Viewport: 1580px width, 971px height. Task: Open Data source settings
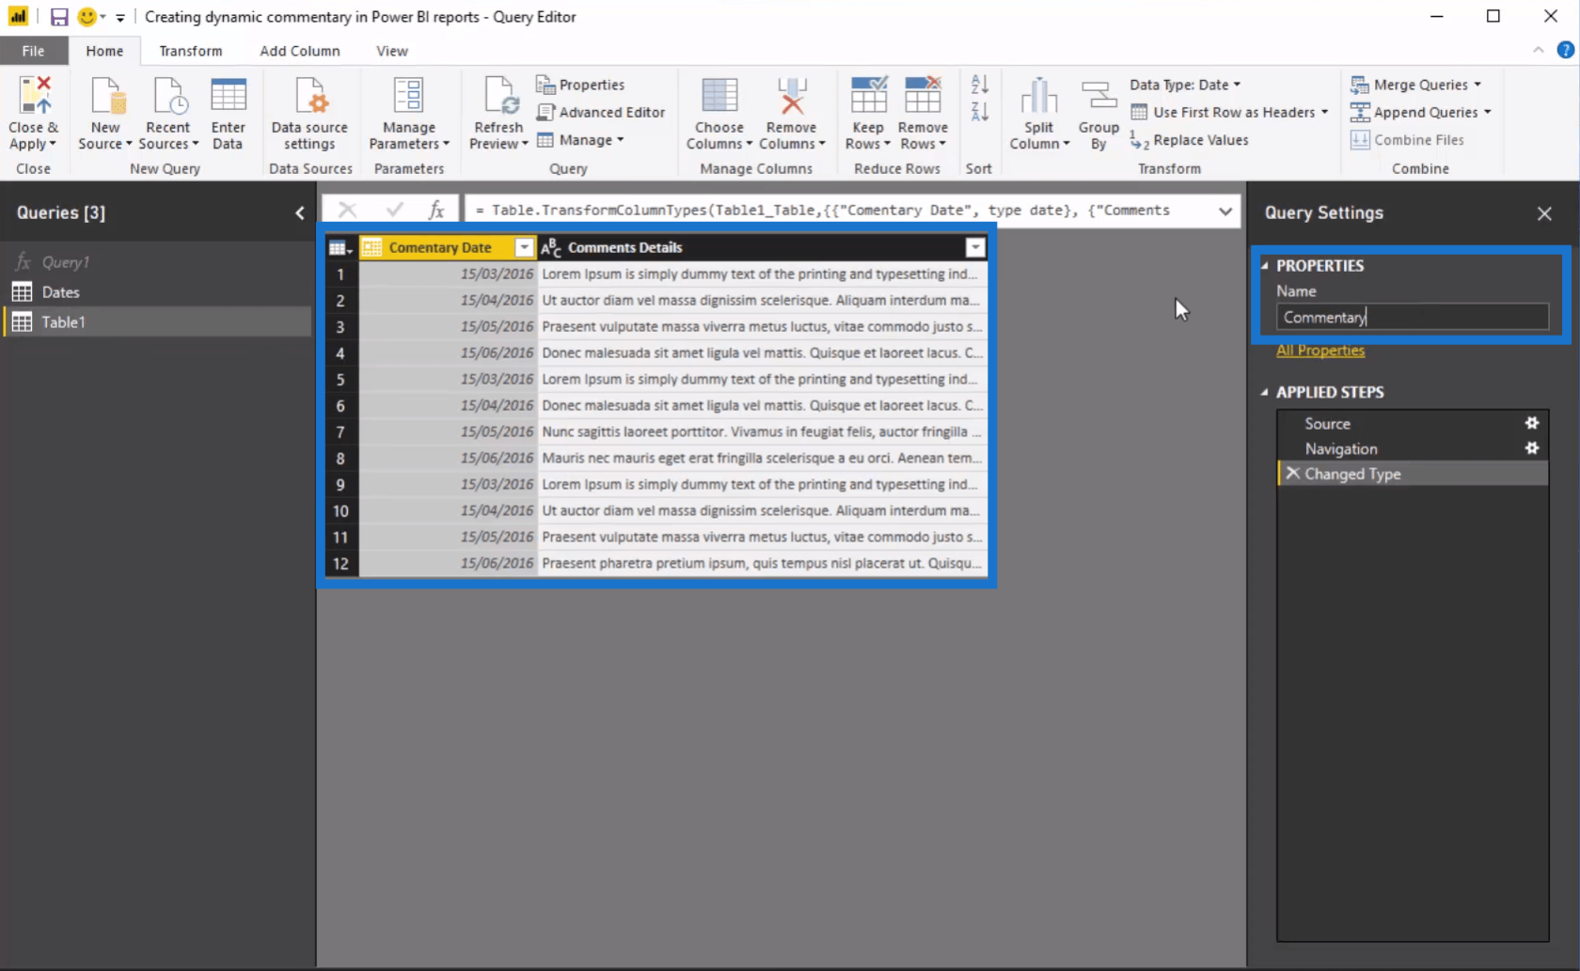click(x=309, y=114)
